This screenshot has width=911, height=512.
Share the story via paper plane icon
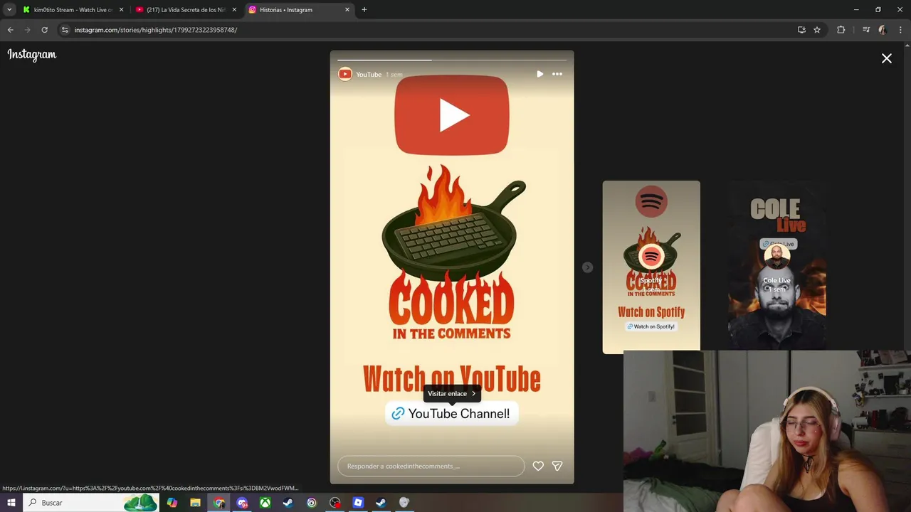(557, 466)
